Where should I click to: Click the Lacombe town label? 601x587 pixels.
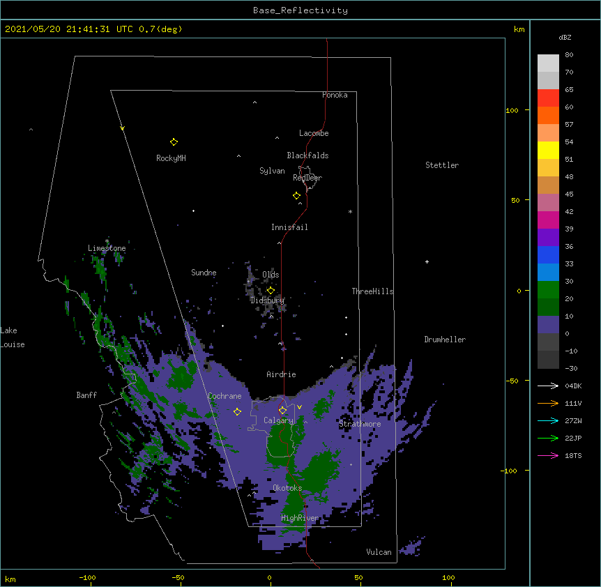tap(314, 133)
